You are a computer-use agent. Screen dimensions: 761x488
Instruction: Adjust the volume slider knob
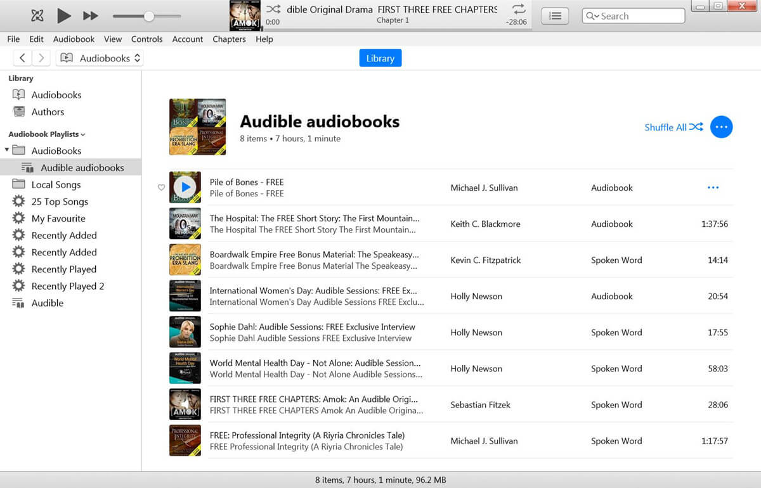[148, 16]
